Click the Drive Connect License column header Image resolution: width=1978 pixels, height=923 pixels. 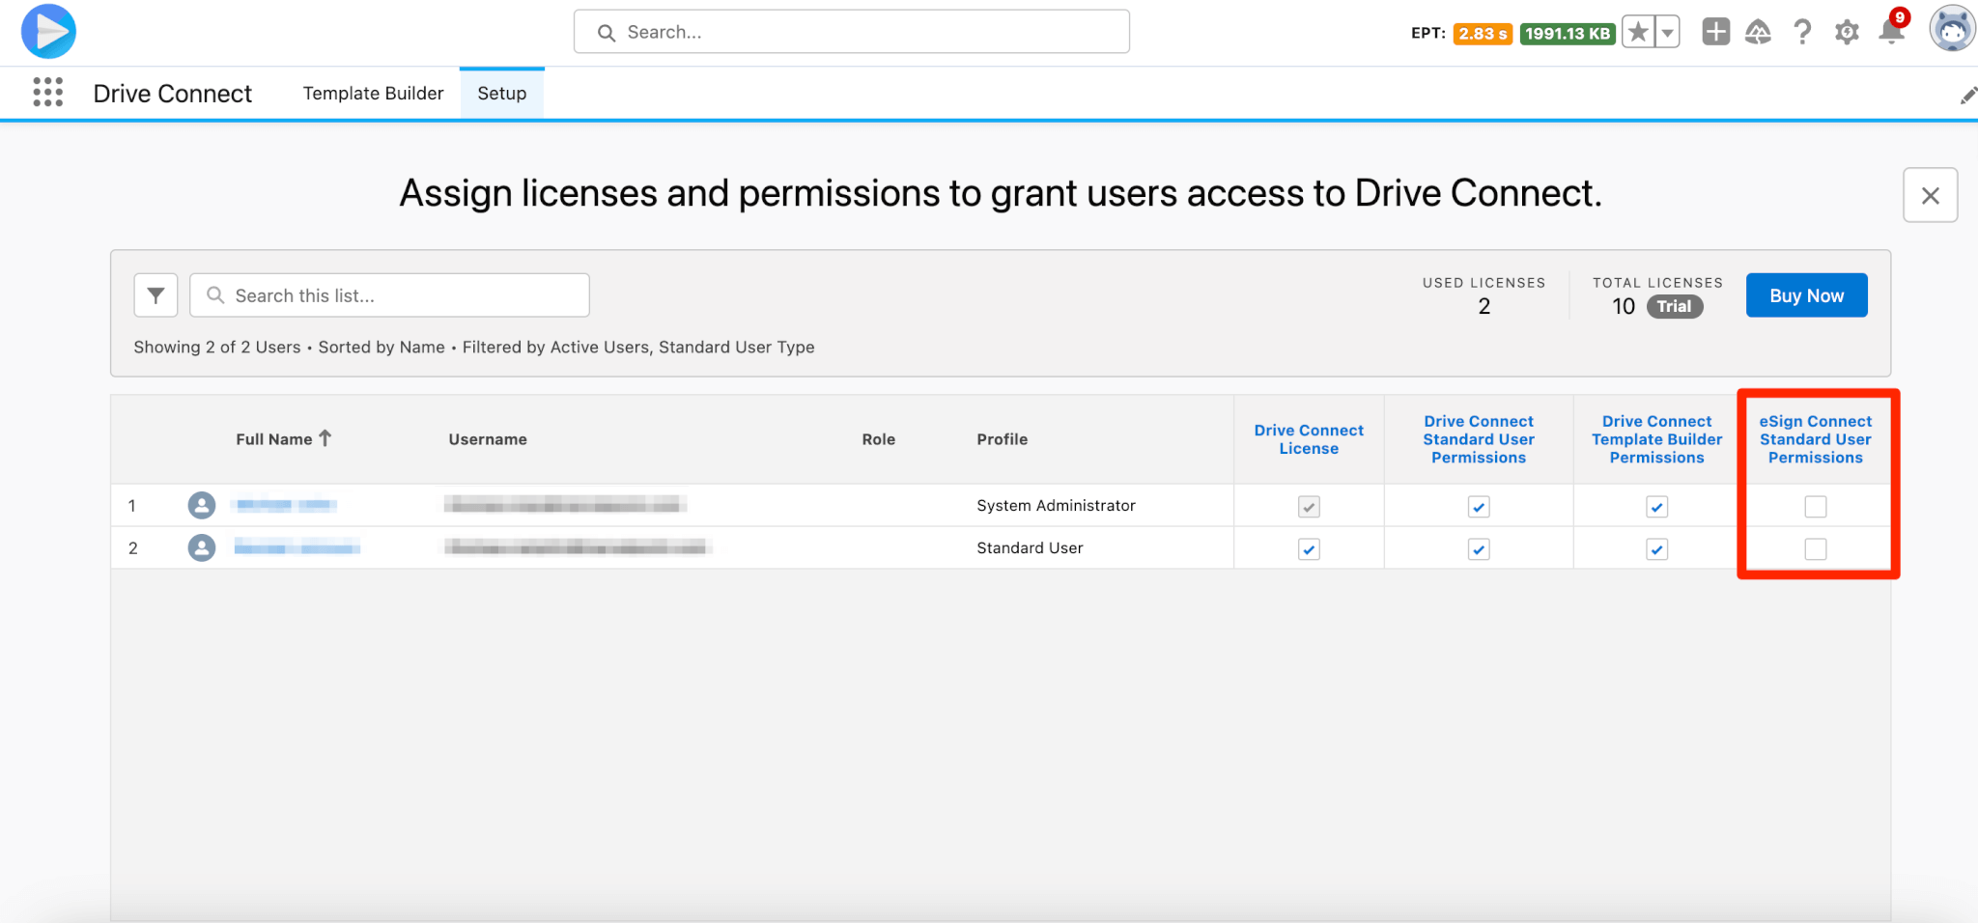pos(1309,439)
